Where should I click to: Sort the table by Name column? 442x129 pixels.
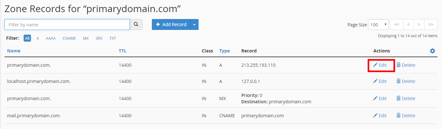point(14,51)
